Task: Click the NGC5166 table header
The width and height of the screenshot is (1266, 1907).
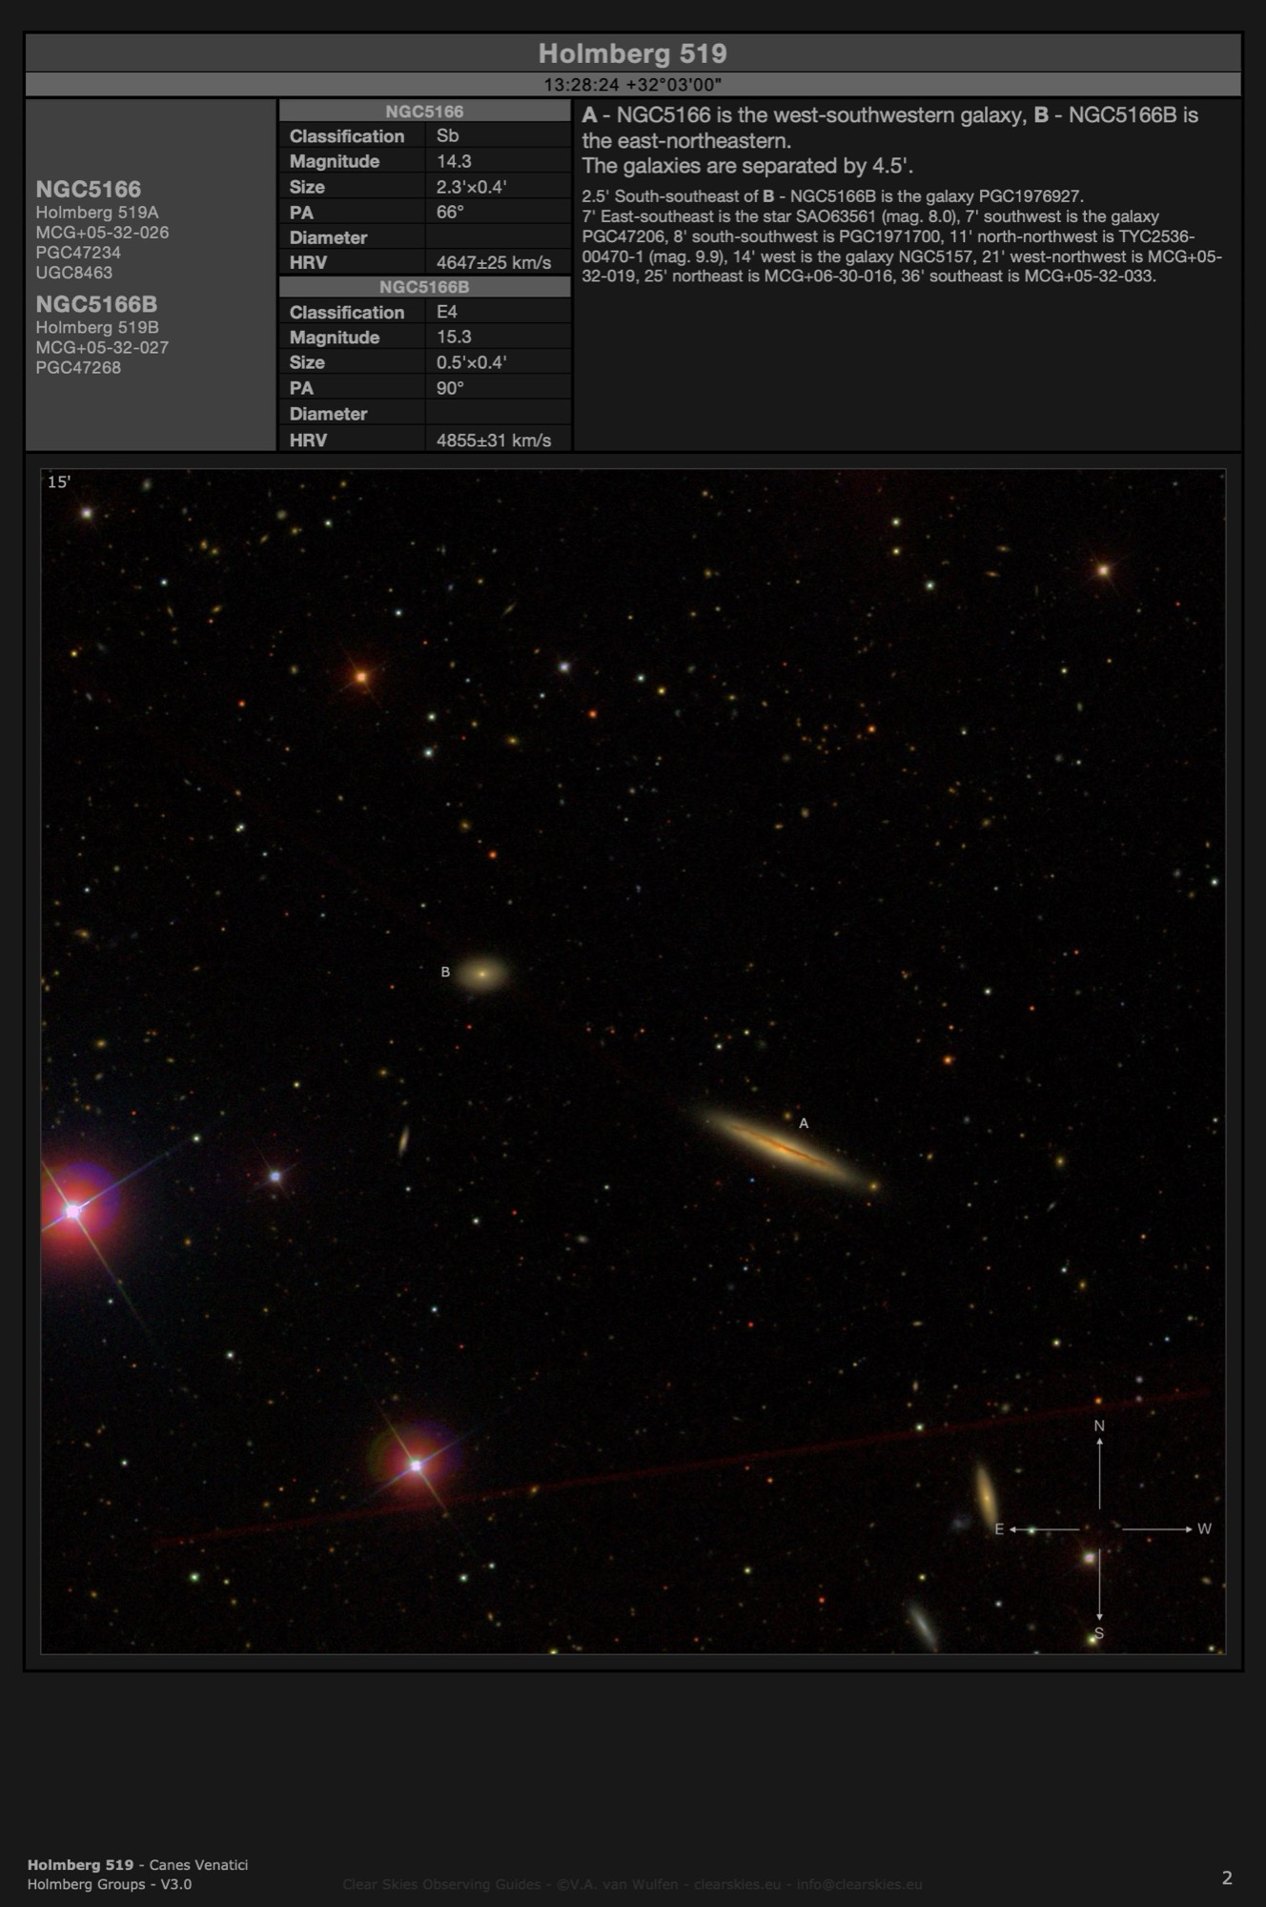Action: coord(424,112)
